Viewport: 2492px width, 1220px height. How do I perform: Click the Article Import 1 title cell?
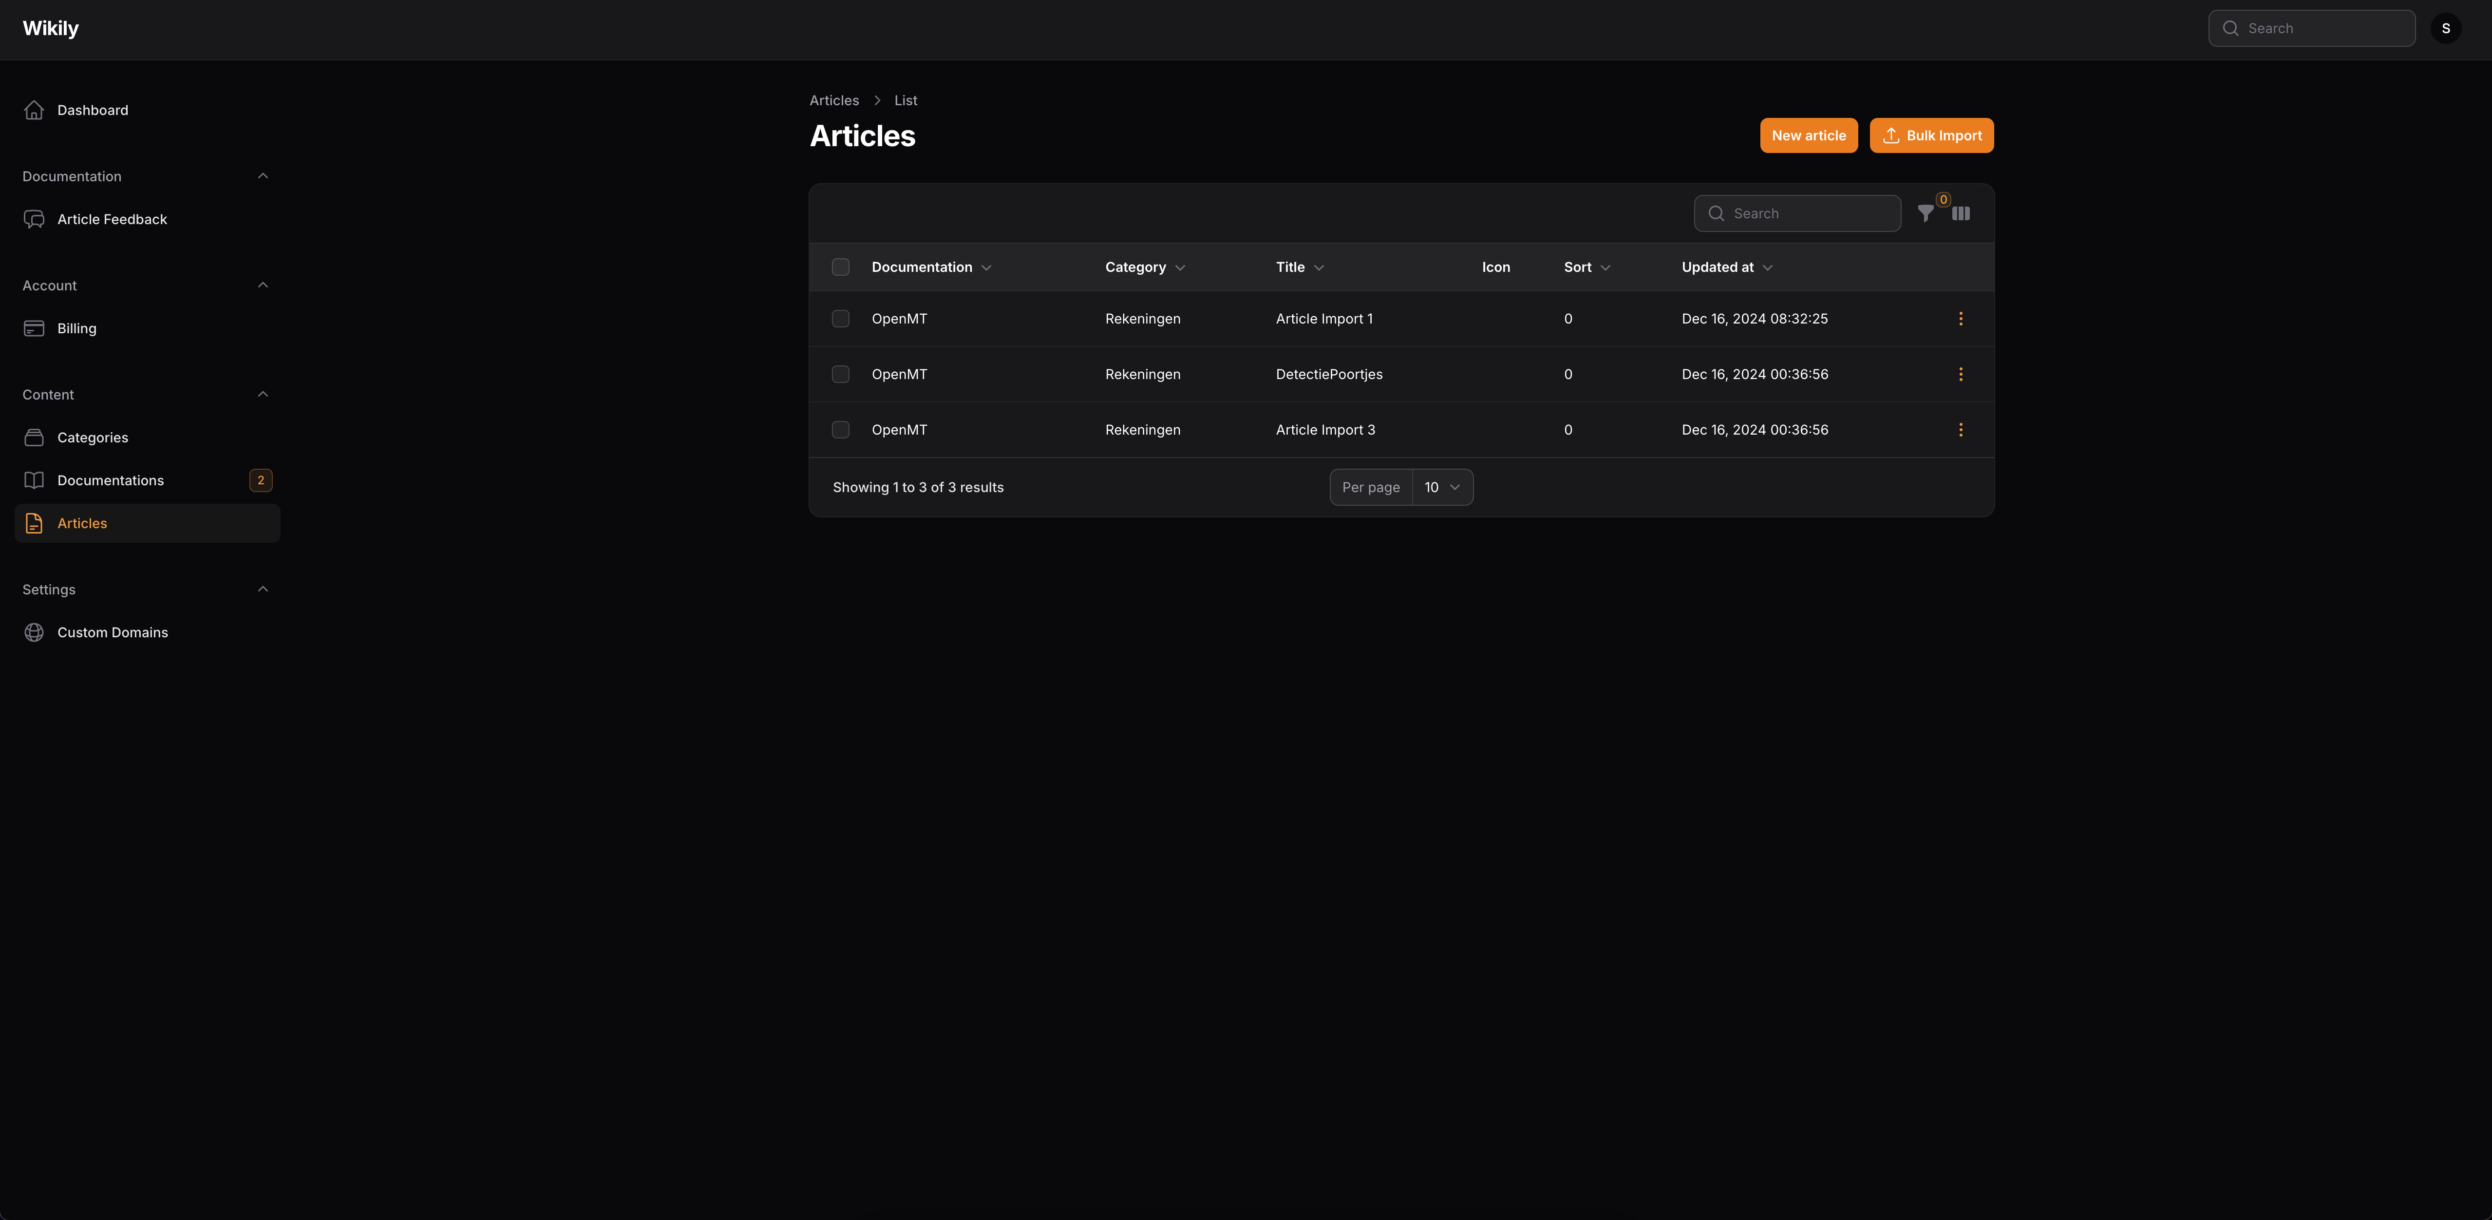(1323, 319)
